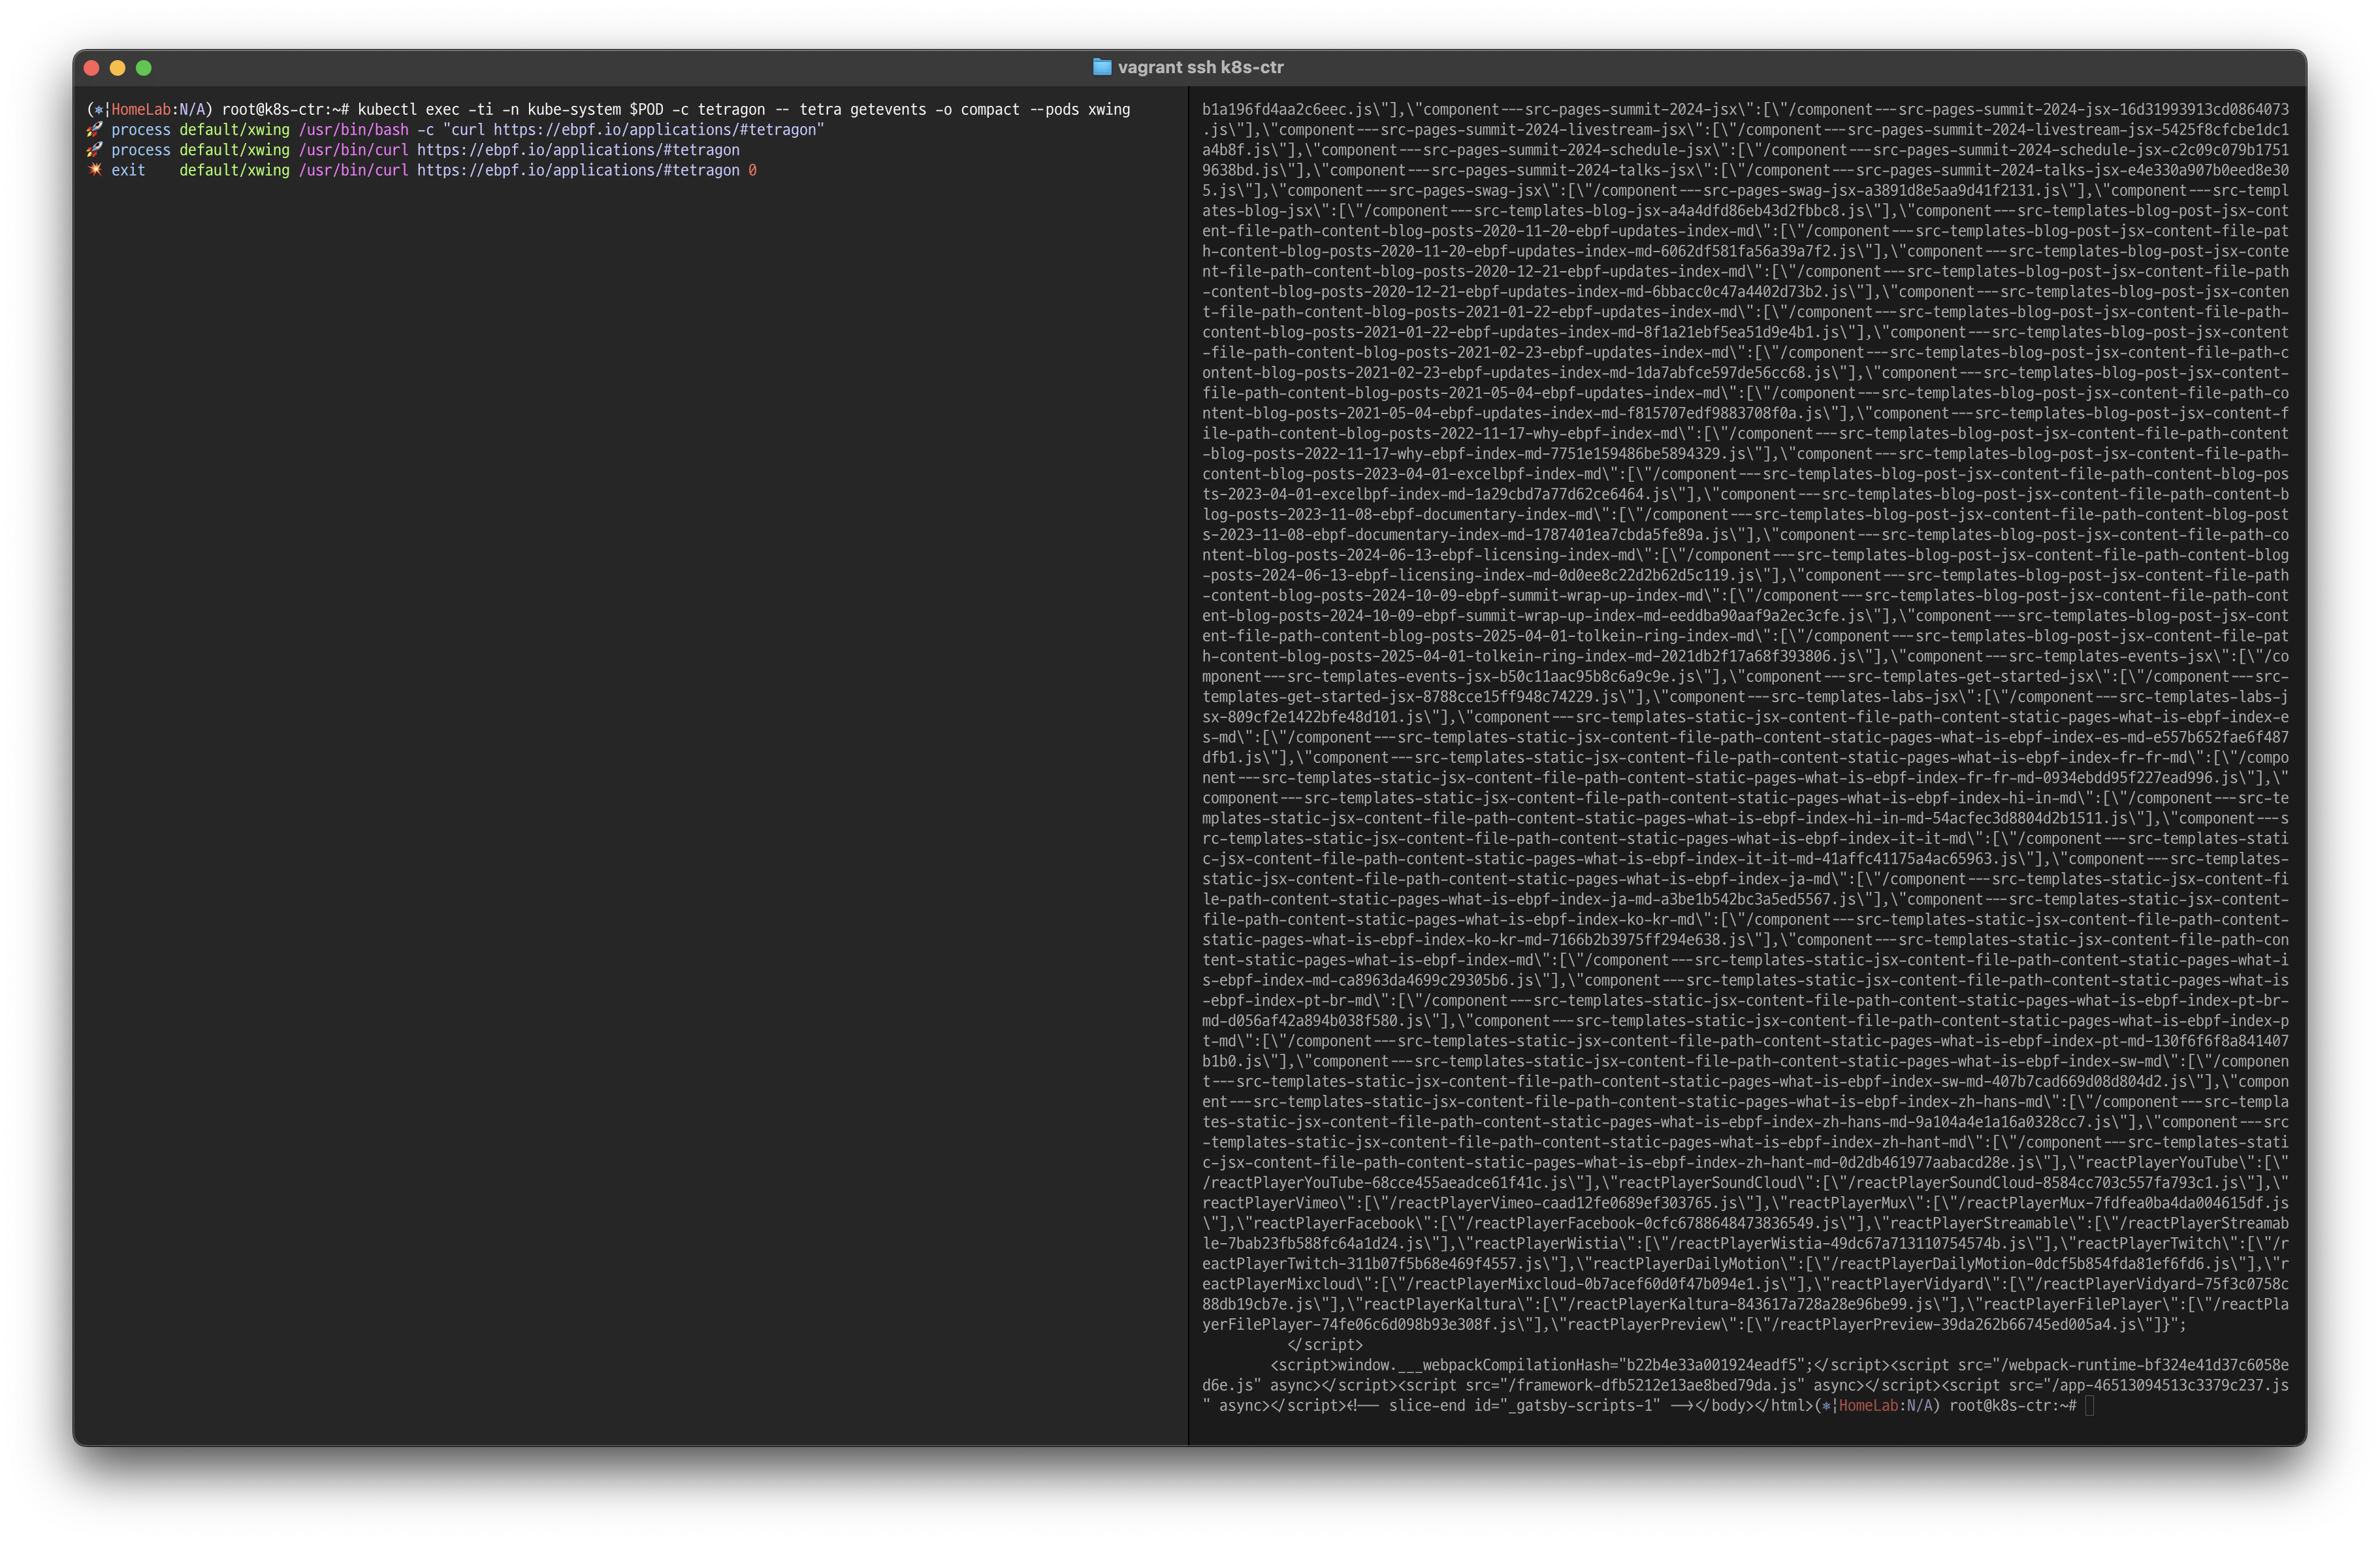Click the /usr/bin/bash binary path
Viewport: 2380px width, 1543px height.
(x=353, y=130)
